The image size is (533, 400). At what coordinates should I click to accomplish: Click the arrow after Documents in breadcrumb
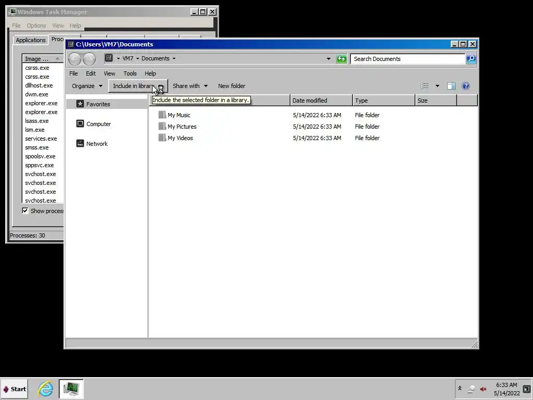point(174,58)
